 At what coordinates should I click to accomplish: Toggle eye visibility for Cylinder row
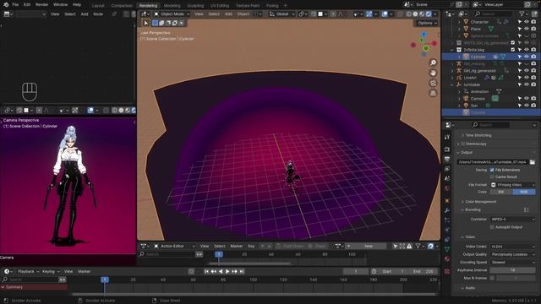pos(527,57)
